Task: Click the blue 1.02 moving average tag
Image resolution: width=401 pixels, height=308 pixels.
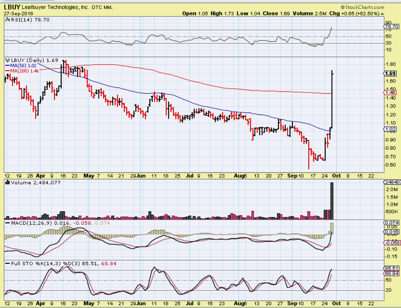Action: [x=390, y=129]
